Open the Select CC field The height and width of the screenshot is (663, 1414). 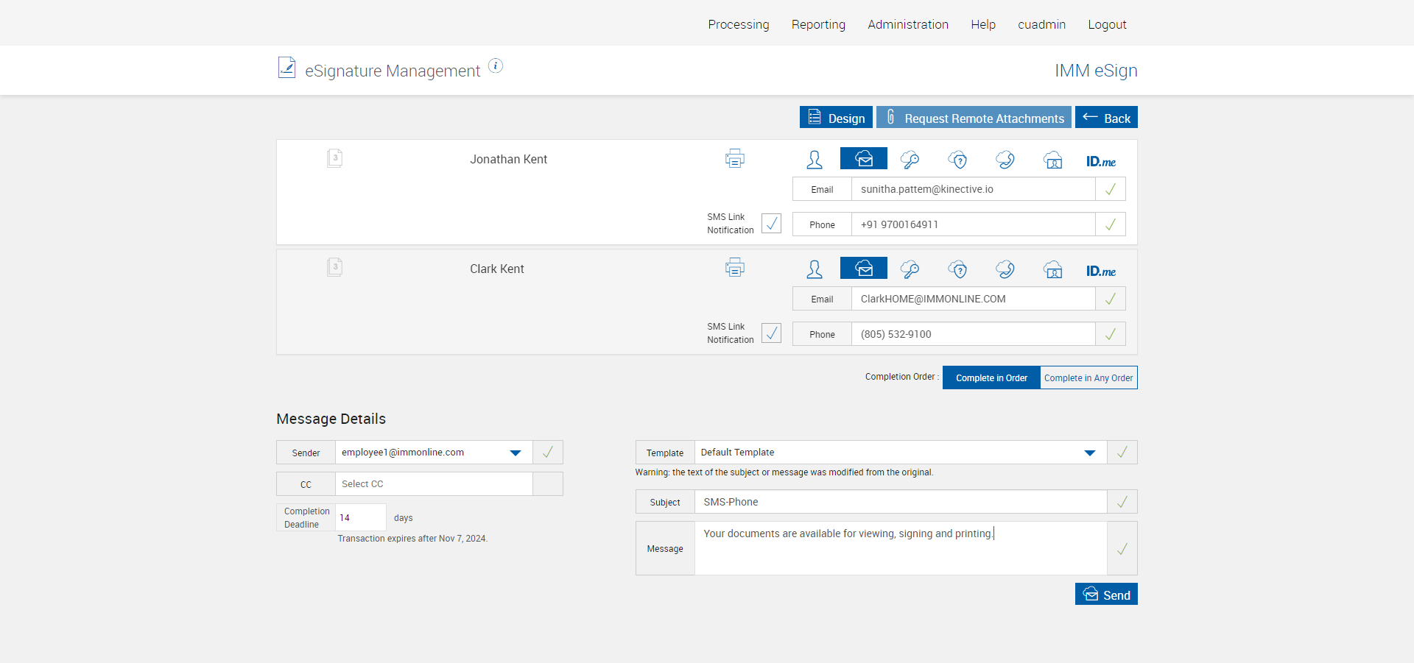pos(433,484)
